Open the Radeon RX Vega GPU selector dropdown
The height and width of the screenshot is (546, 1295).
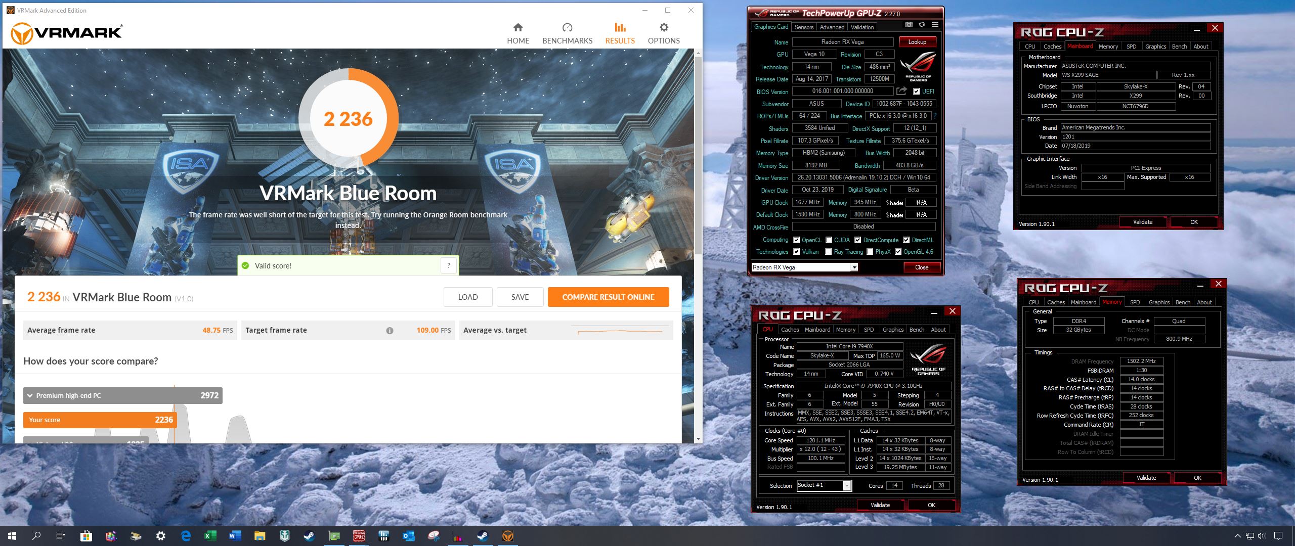pyautogui.click(x=804, y=267)
